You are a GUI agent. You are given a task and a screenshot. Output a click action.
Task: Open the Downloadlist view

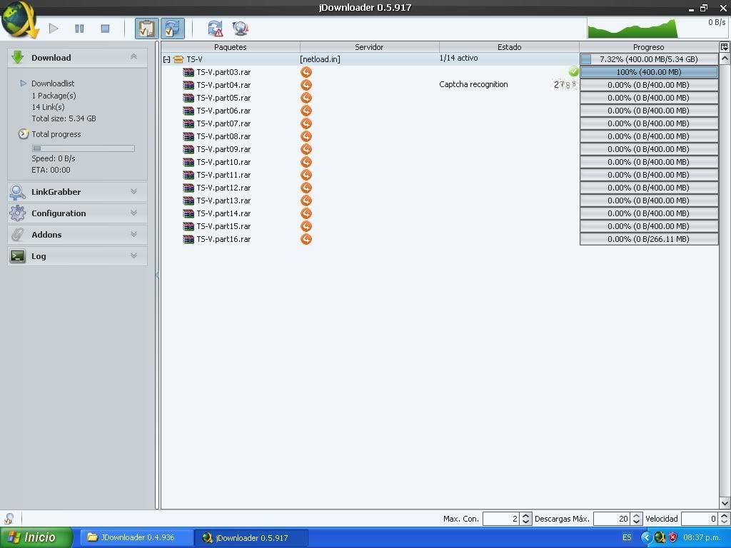[x=53, y=83]
